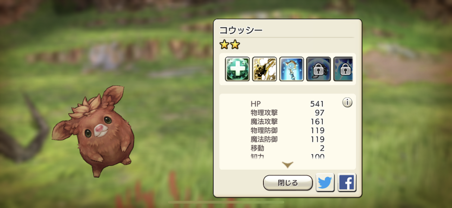This screenshot has height=208, width=452.
Task: Select the golden pouch skill icon
Action: 264,69
